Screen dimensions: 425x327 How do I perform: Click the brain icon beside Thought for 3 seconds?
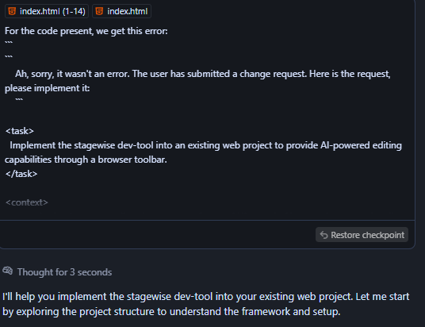[8, 271]
